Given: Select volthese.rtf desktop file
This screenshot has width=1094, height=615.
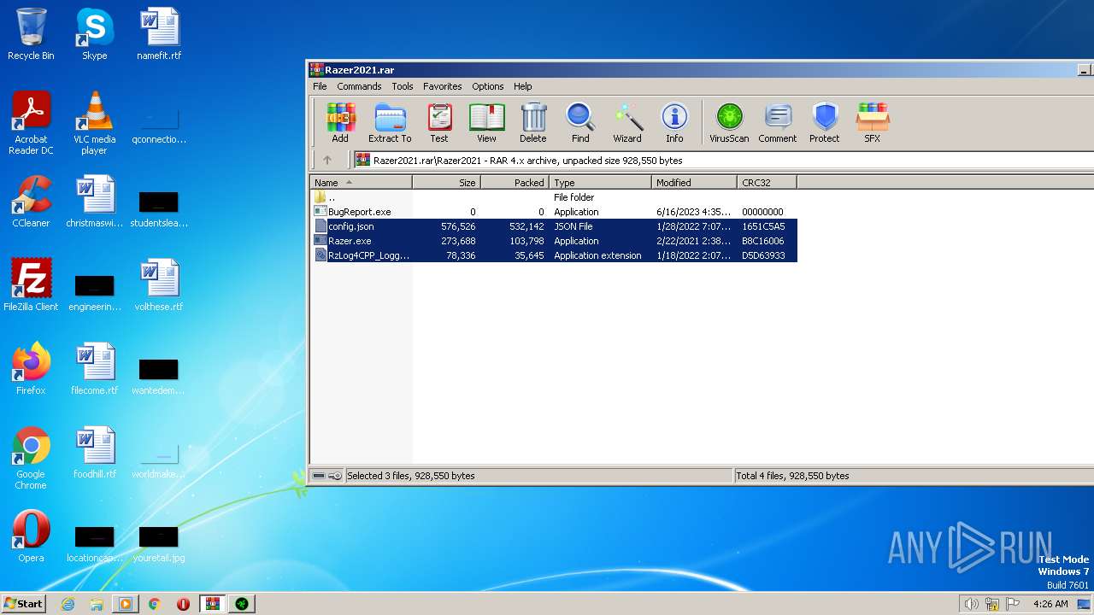Looking at the screenshot, I should coord(159,285).
